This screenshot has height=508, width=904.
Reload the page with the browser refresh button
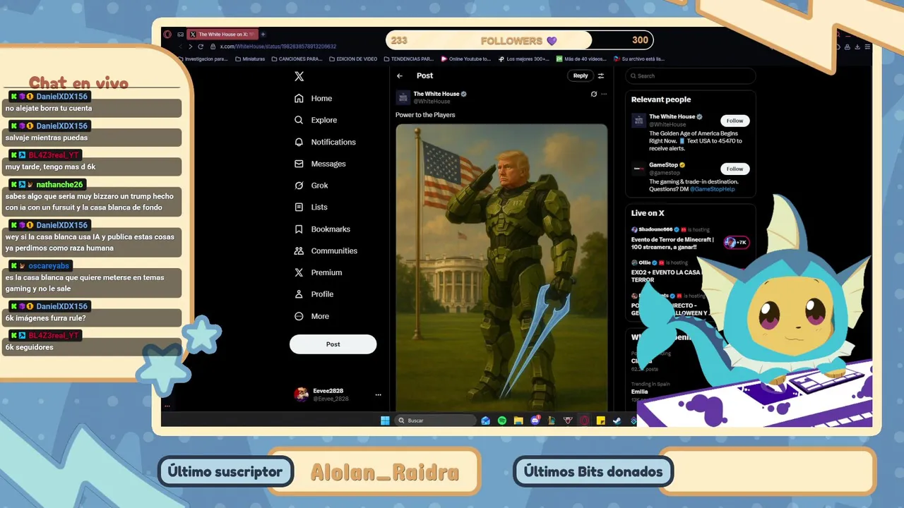[x=201, y=47]
